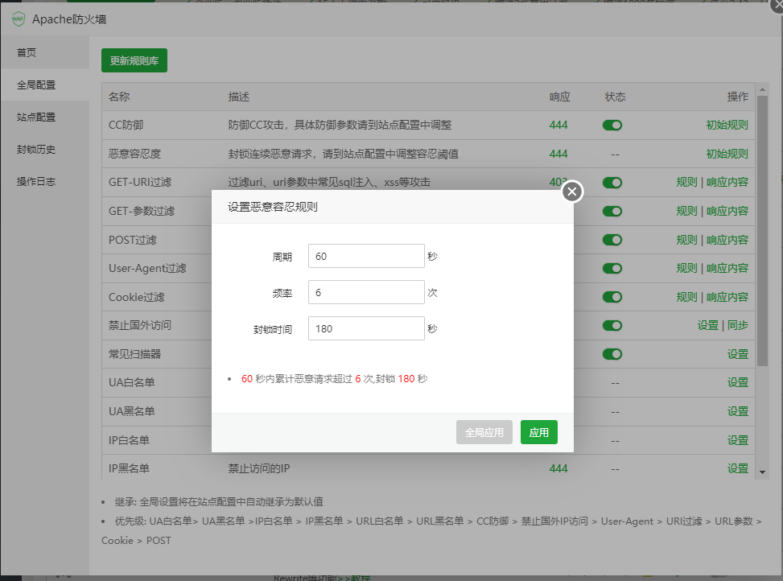Image resolution: width=783 pixels, height=581 pixels.
Task: Toggle the CC防御 status switch
Action: tap(612, 126)
